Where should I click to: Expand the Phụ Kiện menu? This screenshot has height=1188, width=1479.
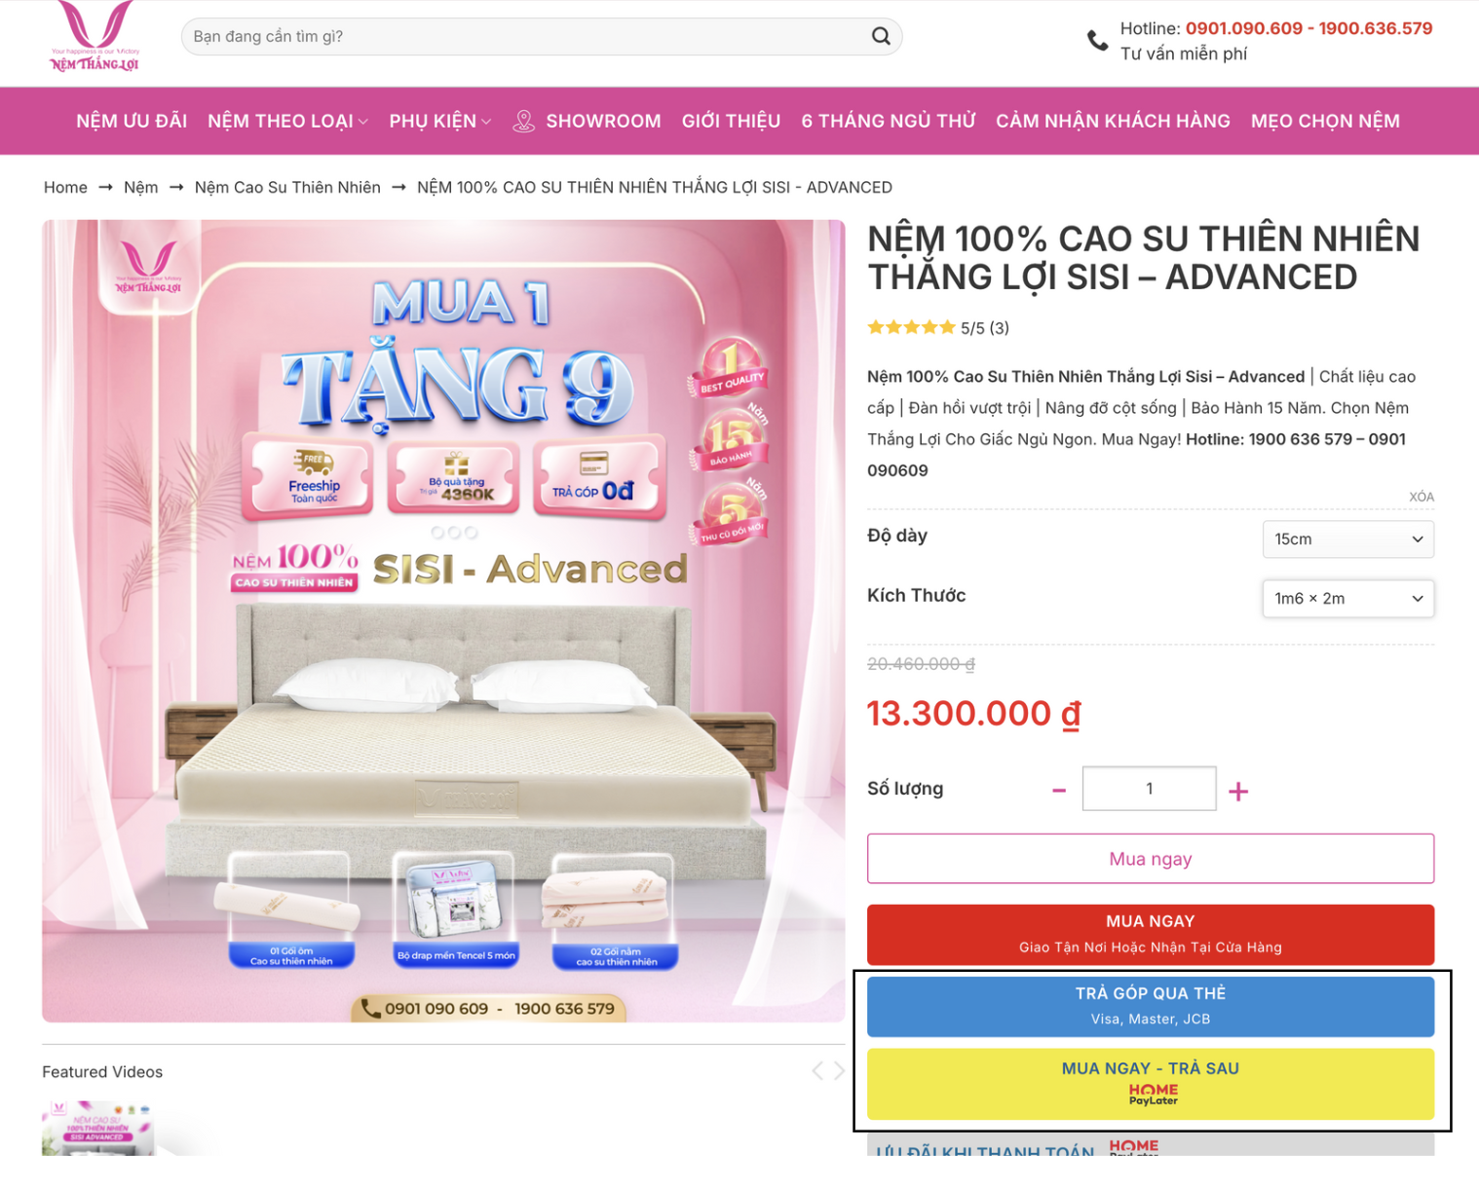pyautogui.click(x=440, y=122)
